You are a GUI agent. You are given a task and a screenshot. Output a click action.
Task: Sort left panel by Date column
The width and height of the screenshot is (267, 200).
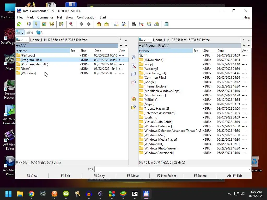click(106, 51)
